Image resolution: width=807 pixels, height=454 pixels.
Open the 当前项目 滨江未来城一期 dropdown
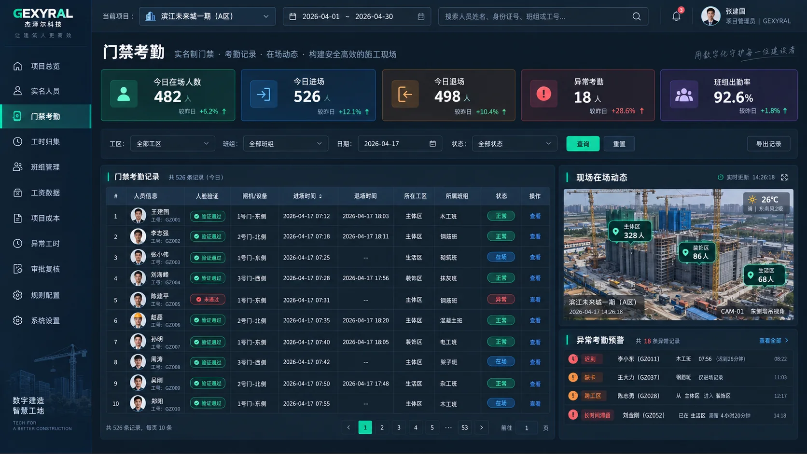pyautogui.click(x=208, y=16)
